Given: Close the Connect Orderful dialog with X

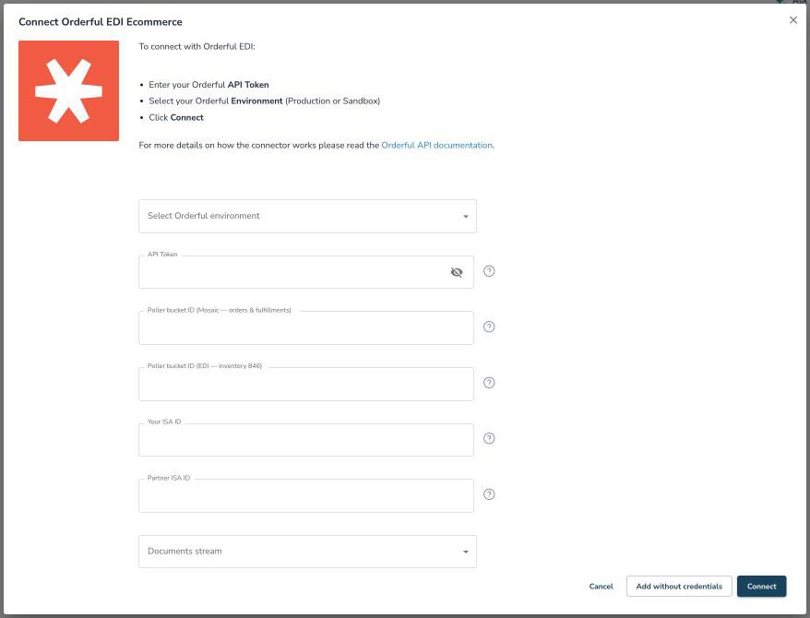Looking at the screenshot, I should [x=793, y=20].
